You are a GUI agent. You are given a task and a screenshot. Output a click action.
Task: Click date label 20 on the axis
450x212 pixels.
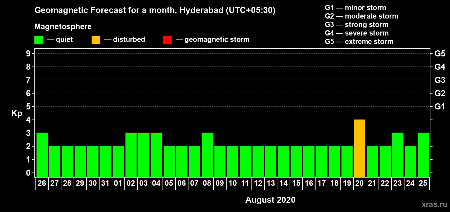coord(359,183)
